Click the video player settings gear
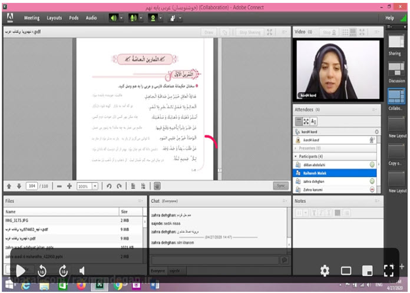The height and width of the screenshot is (293, 410). click(x=325, y=271)
